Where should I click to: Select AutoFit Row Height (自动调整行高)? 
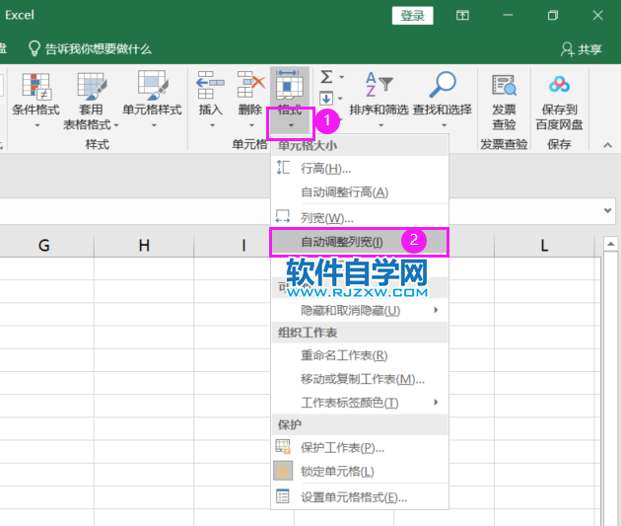click(x=360, y=192)
